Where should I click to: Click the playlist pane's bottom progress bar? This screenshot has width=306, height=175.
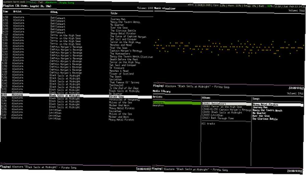pyautogui.click(x=76, y=164)
